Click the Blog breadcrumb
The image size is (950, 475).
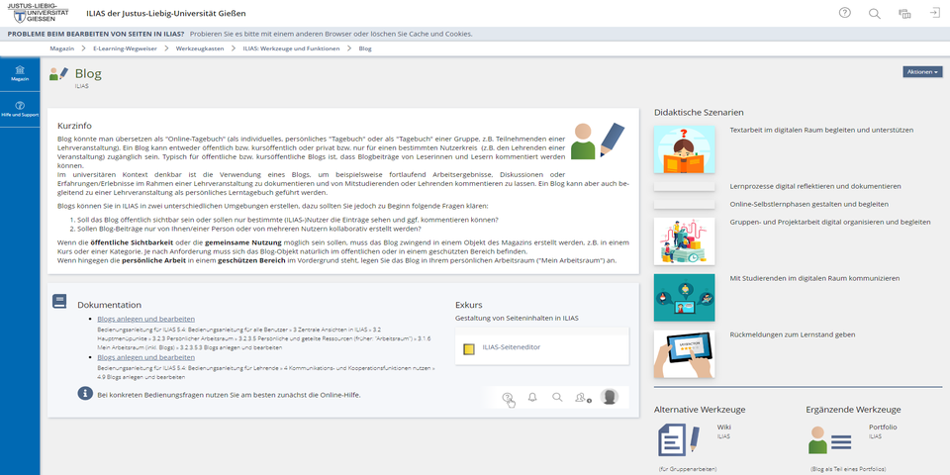pos(365,48)
